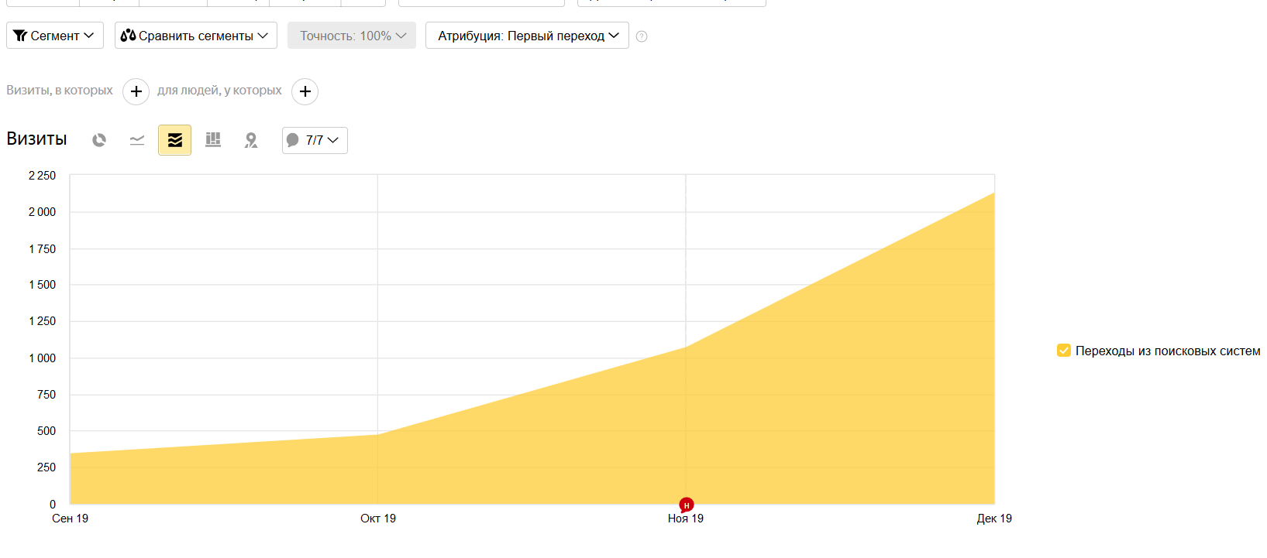
Task: Open the 7/7 chart notes dropdown
Action: point(315,140)
